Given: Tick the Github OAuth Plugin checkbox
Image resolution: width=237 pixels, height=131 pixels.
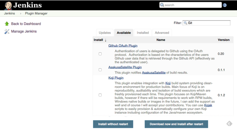Looking at the screenshot, I should tap(100, 54).
